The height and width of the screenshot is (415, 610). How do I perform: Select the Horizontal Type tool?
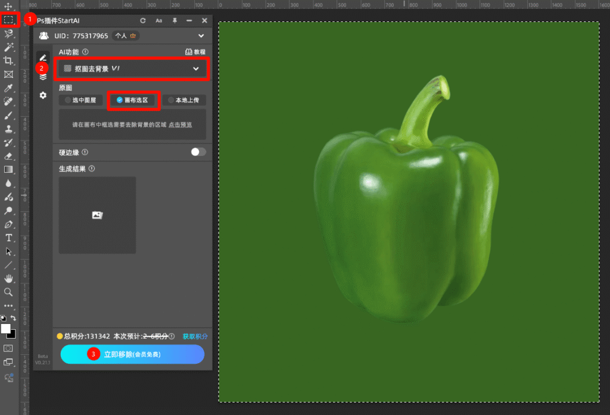8,238
